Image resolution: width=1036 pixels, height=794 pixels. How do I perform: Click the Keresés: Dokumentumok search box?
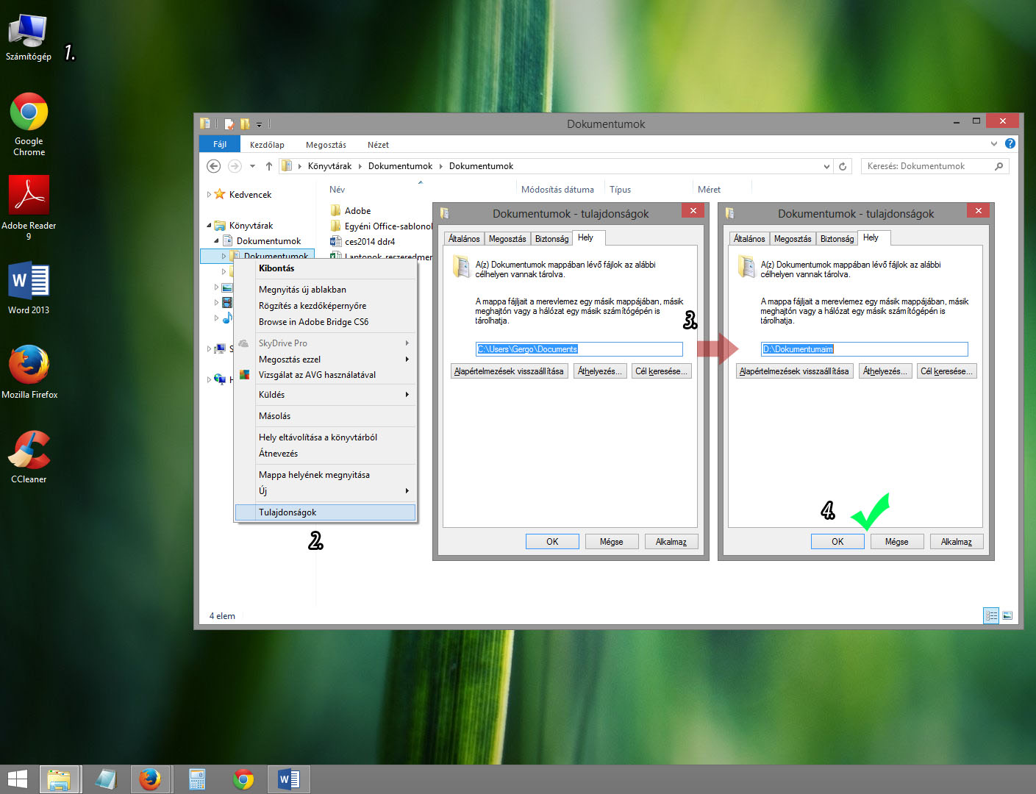tap(926, 166)
